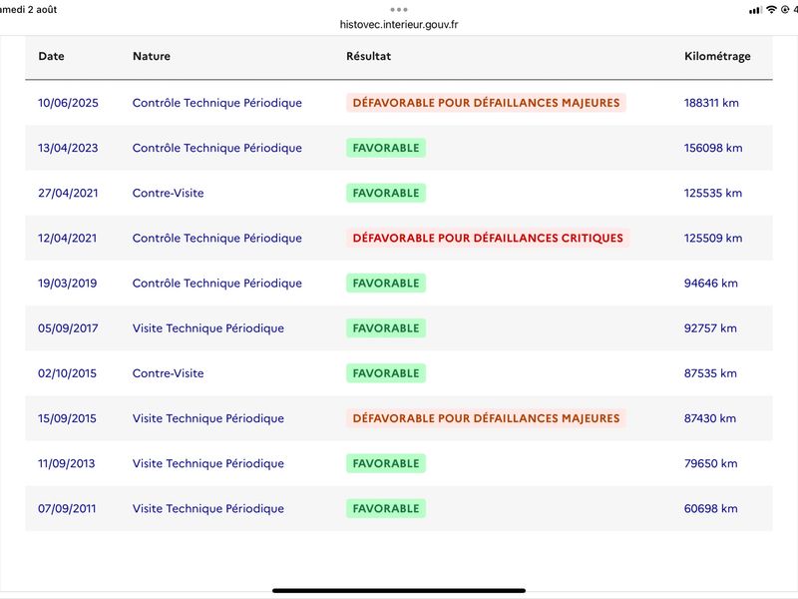Click the FAVORABLE badge for 07/09/2011
The height and width of the screenshot is (599, 798).
coord(386,509)
